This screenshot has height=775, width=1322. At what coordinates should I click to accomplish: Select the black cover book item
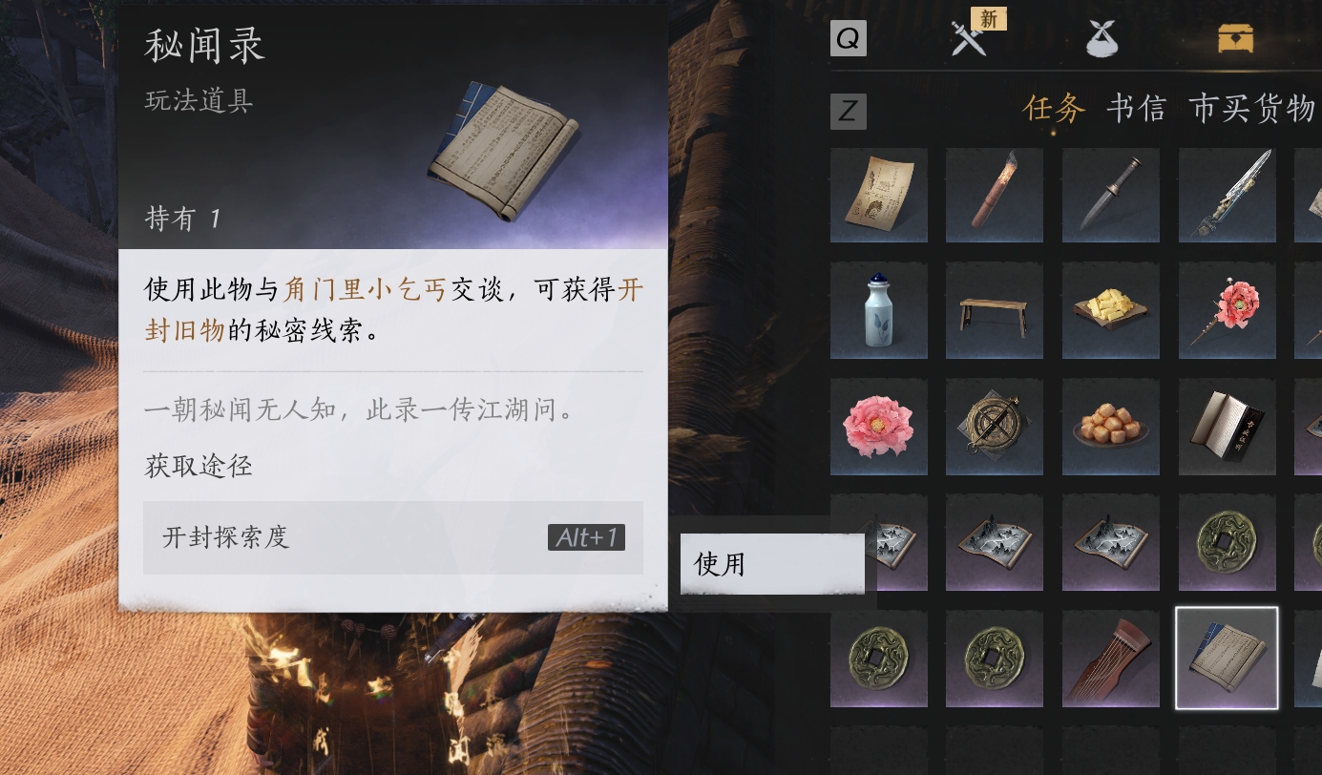click(1228, 427)
